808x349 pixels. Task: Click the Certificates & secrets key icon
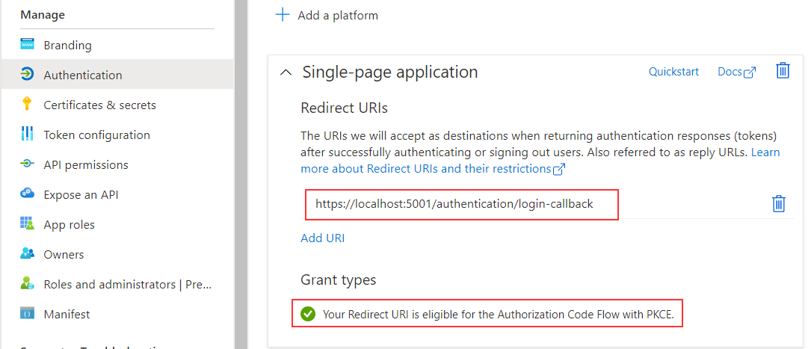(28, 105)
